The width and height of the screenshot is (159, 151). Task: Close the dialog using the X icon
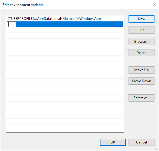(x=154, y=5)
